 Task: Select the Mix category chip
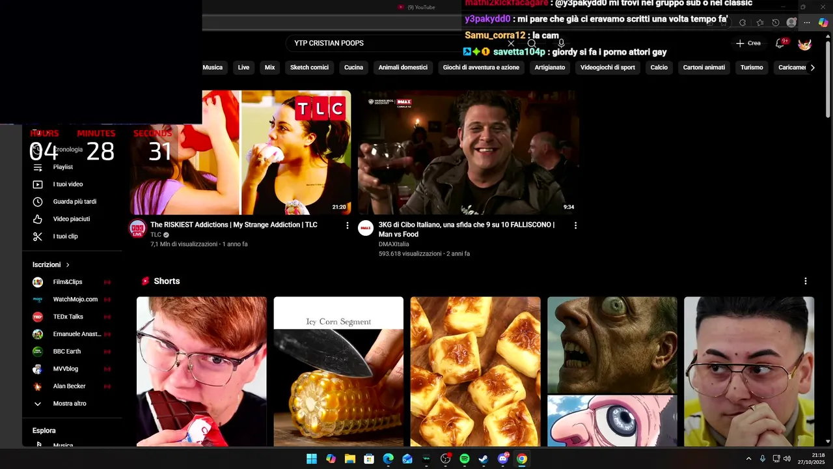pos(269,68)
